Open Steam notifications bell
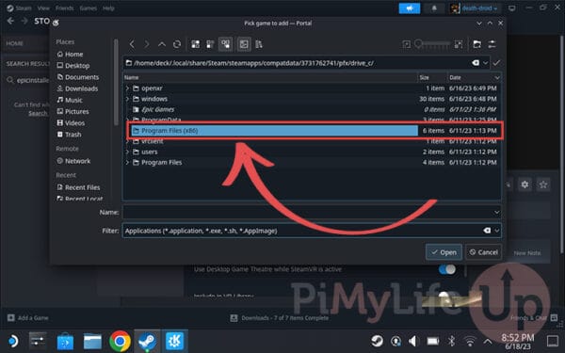The image size is (565, 353). pyautogui.click(x=434, y=8)
